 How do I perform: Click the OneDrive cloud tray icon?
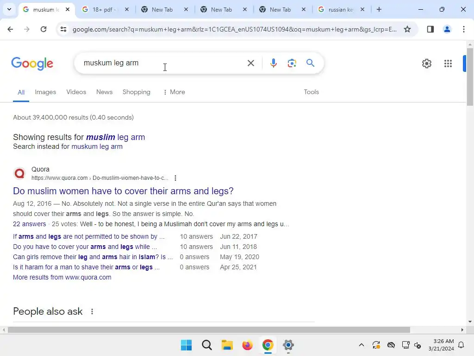(x=391, y=345)
